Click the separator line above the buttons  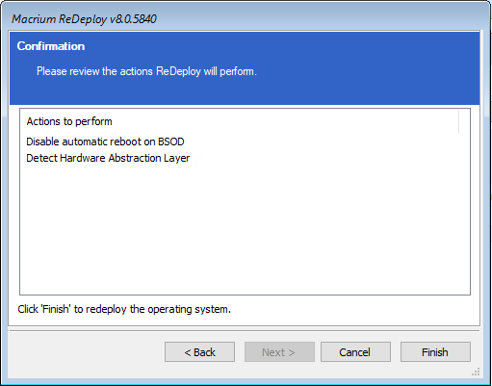(x=244, y=330)
